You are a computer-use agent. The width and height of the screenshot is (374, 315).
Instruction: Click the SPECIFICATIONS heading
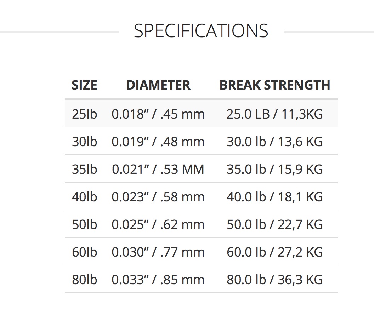coord(201,31)
